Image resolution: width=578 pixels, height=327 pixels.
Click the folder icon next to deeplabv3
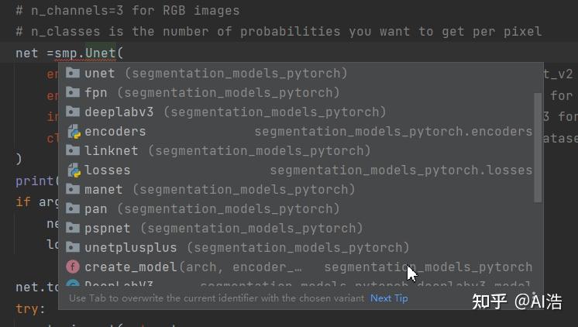(74, 112)
